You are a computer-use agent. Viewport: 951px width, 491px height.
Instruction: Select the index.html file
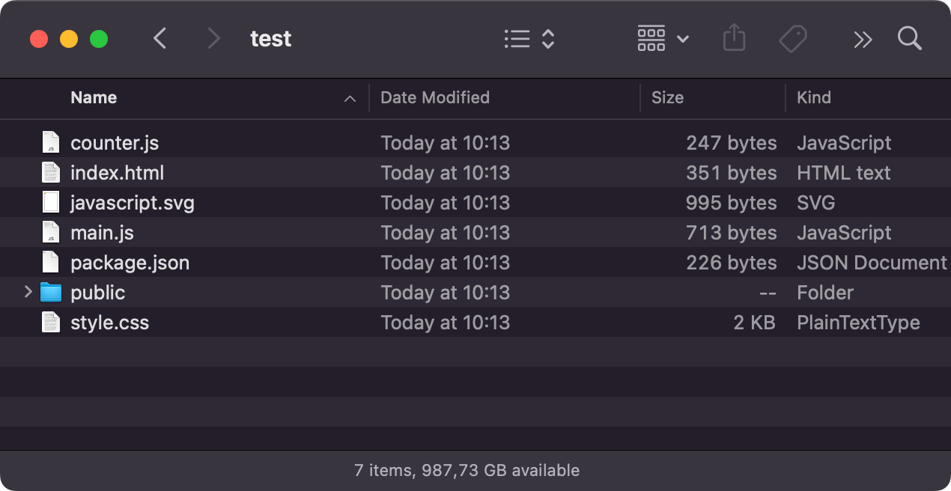(x=117, y=173)
